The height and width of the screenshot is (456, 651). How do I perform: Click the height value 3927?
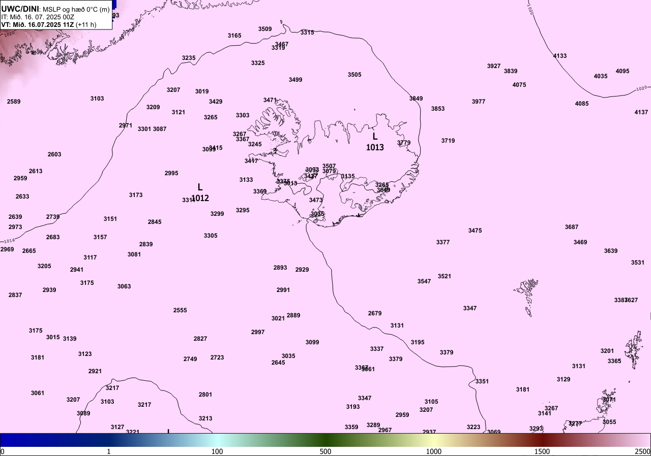(494, 66)
